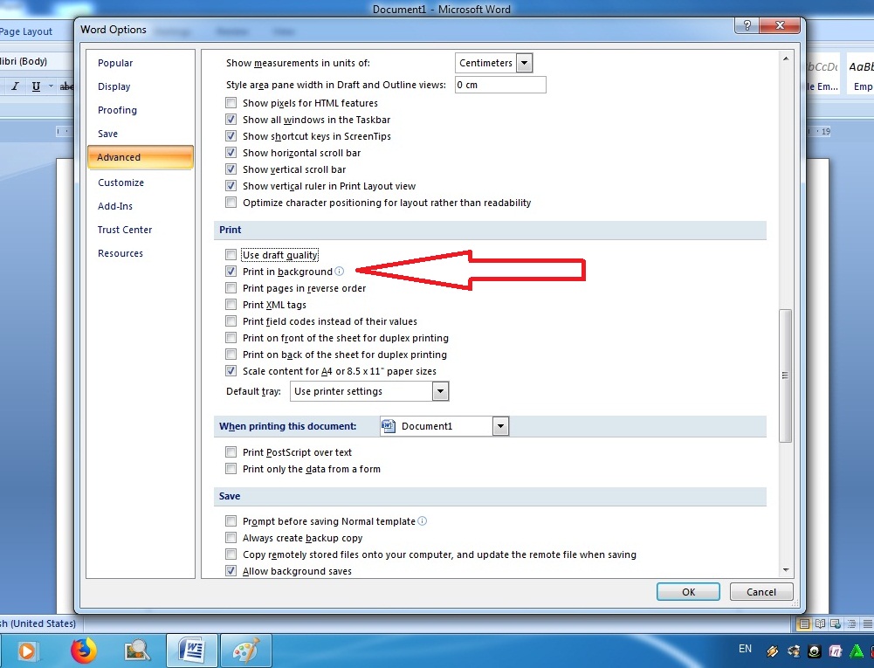
Task: Click Style area pane width input field
Action: pos(500,85)
